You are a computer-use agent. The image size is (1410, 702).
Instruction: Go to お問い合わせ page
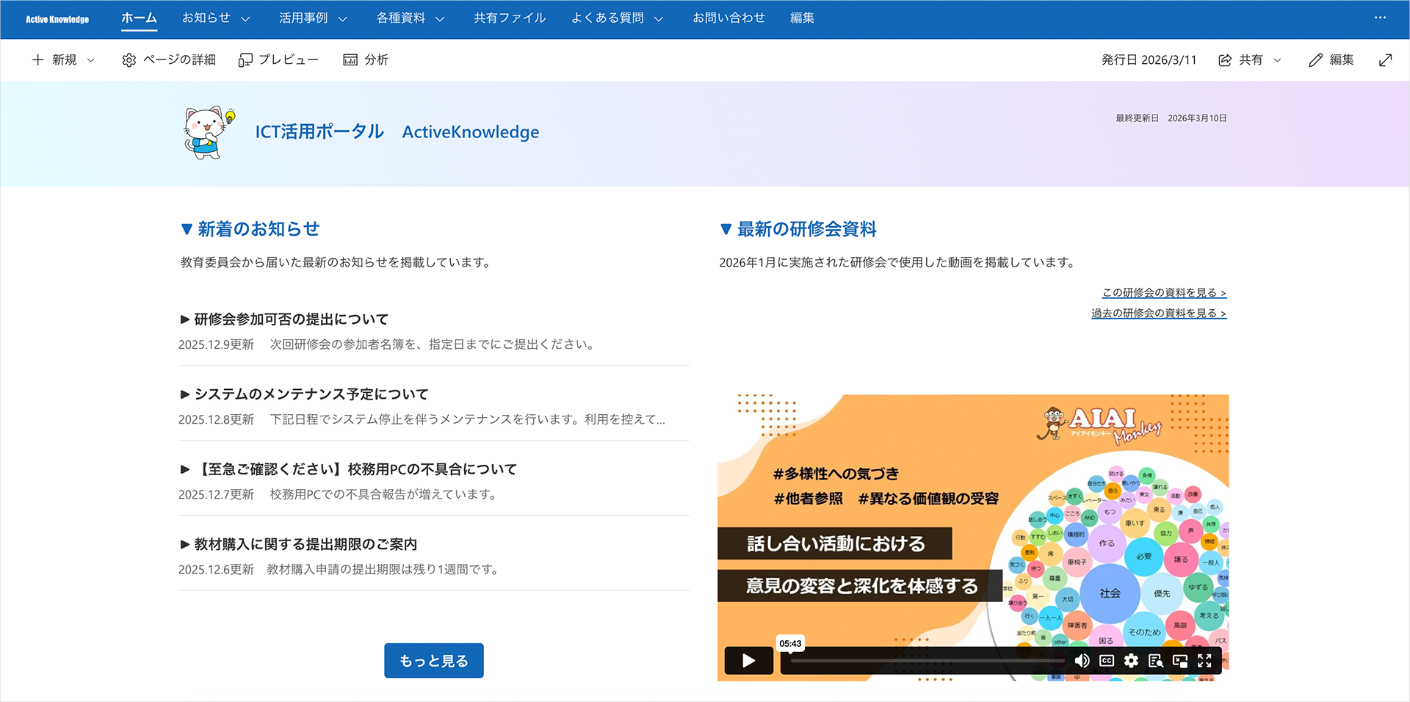[728, 18]
